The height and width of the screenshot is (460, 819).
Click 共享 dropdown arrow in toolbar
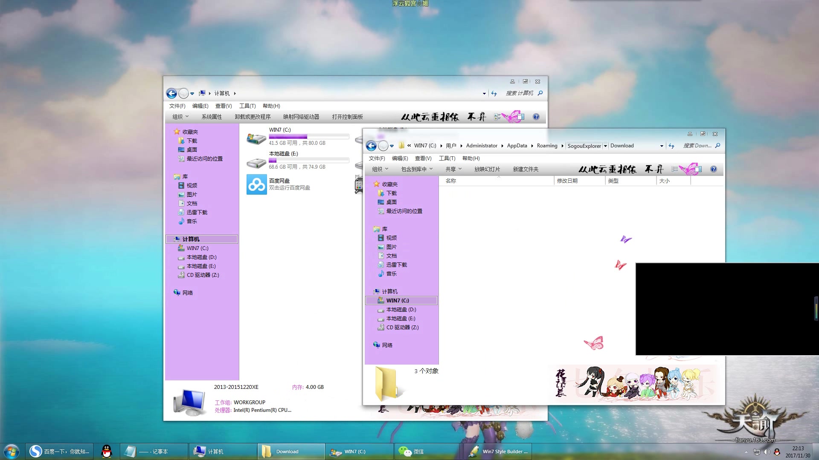460,169
